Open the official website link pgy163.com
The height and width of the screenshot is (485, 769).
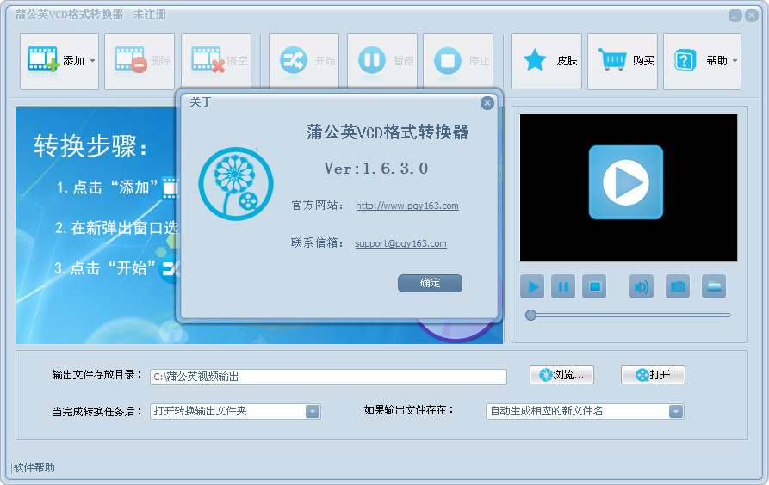point(407,206)
